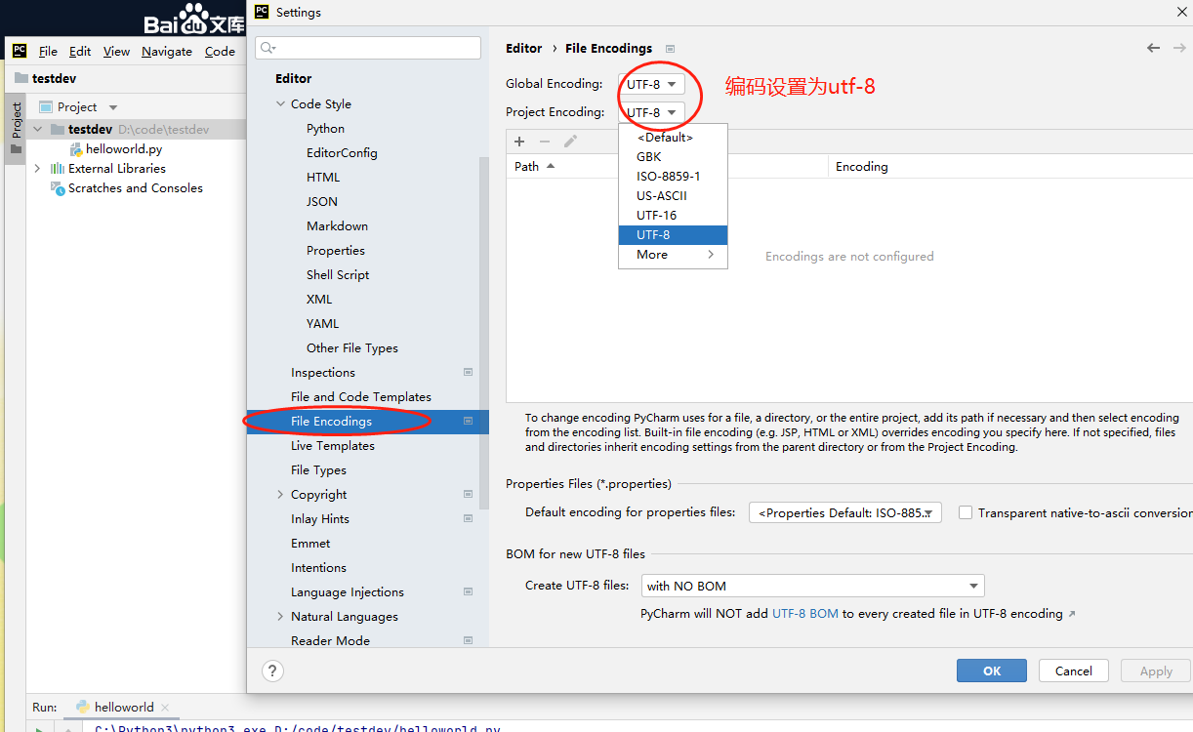Screen dimensions: 1193x732
Task: Select GBK encoding option
Action: click(x=674, y=156)
